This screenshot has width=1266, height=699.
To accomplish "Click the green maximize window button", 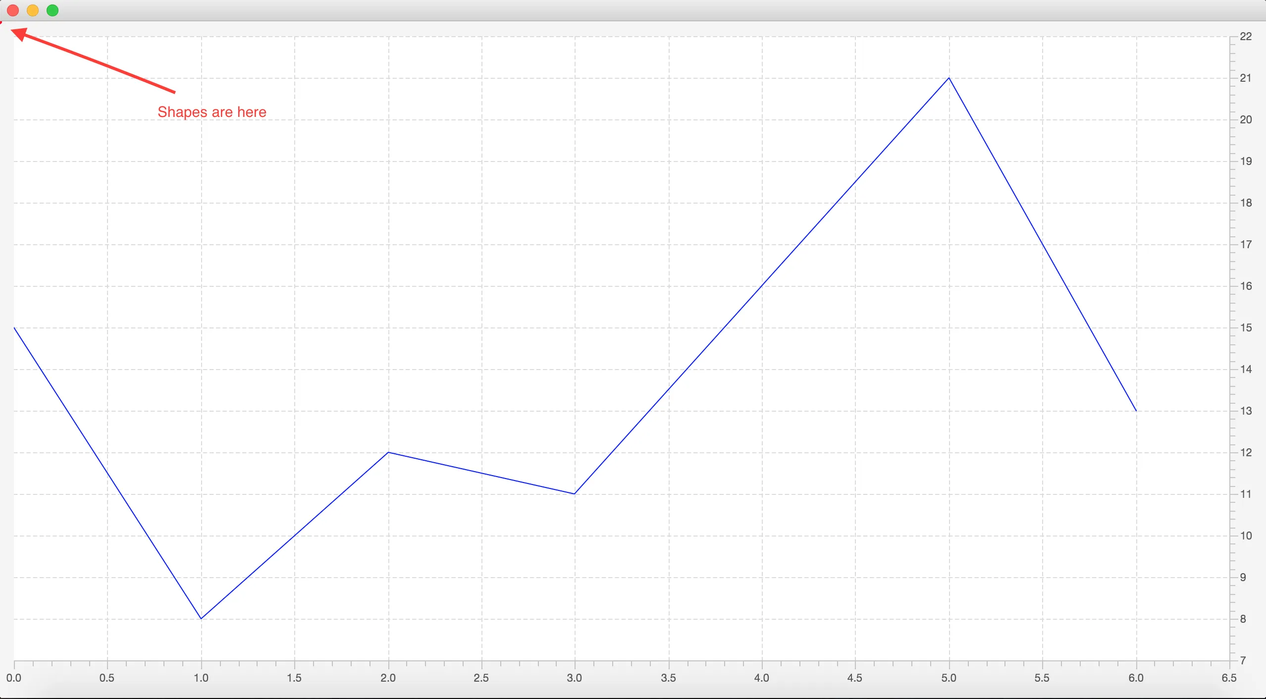I will (x=53, y=10).
